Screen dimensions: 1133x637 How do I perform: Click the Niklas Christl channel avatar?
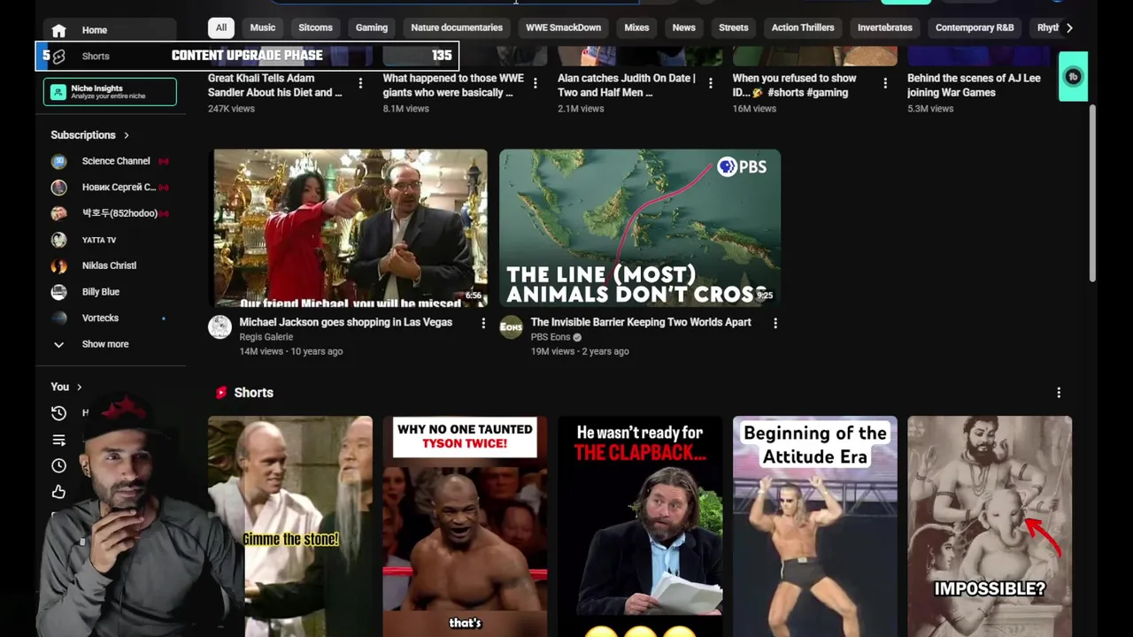[x=58, y=265]
